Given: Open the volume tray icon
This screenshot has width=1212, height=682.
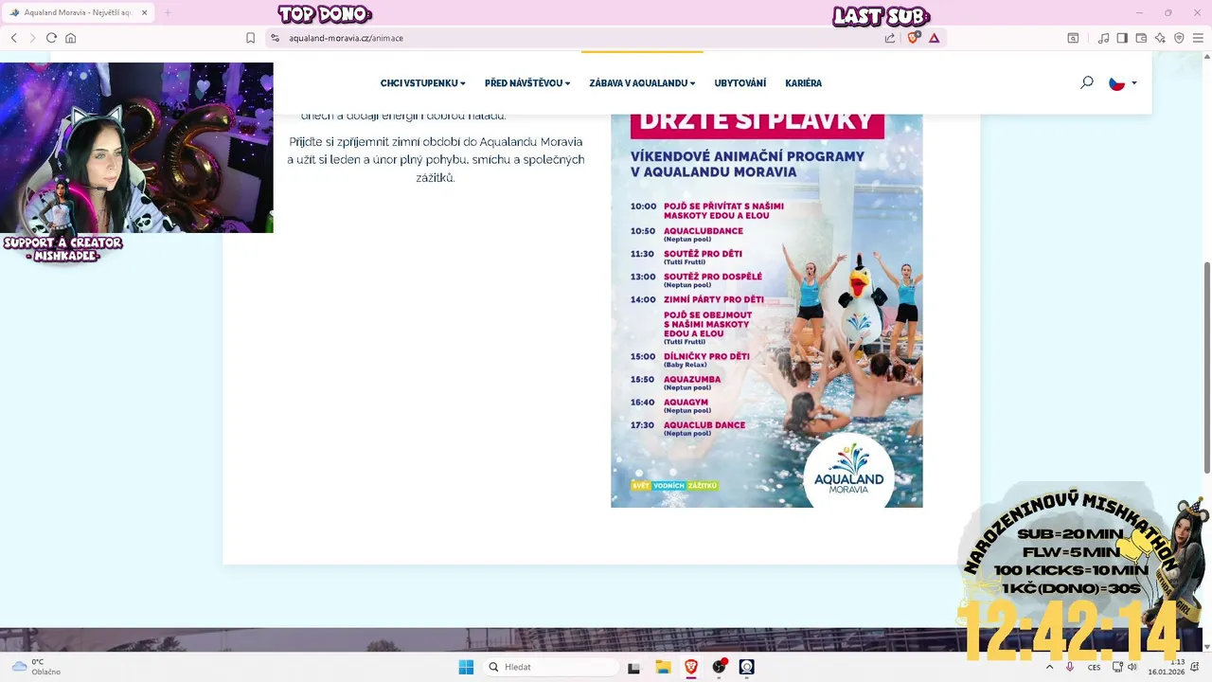Looking at the screenshot, I should click(1132, 667).
